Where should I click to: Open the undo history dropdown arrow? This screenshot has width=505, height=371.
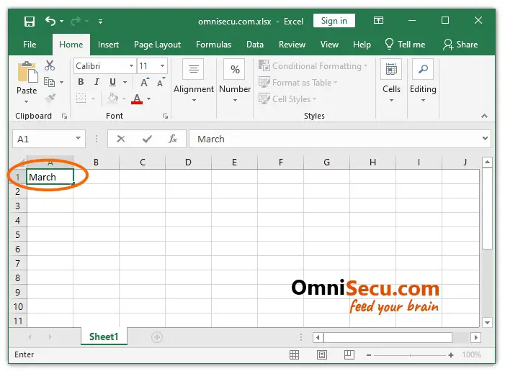point(61,22)
